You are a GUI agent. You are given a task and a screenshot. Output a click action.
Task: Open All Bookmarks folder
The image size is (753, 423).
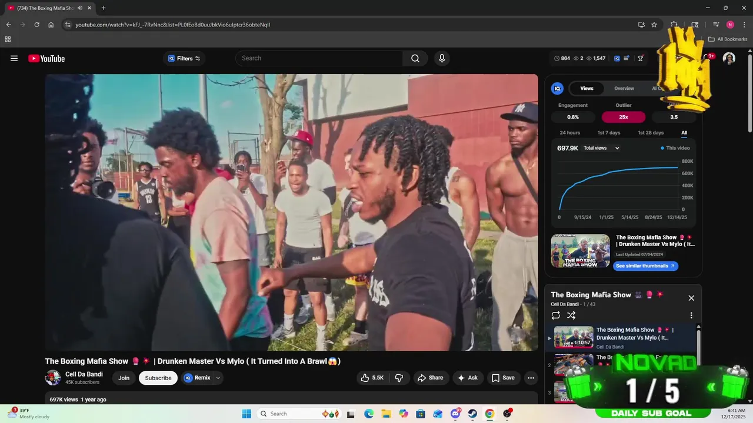coord(727,39)
